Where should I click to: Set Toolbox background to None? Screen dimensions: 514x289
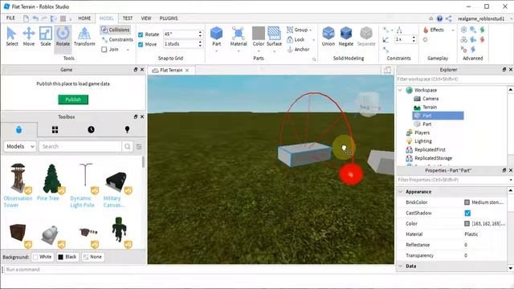click(x=92, y=257)
